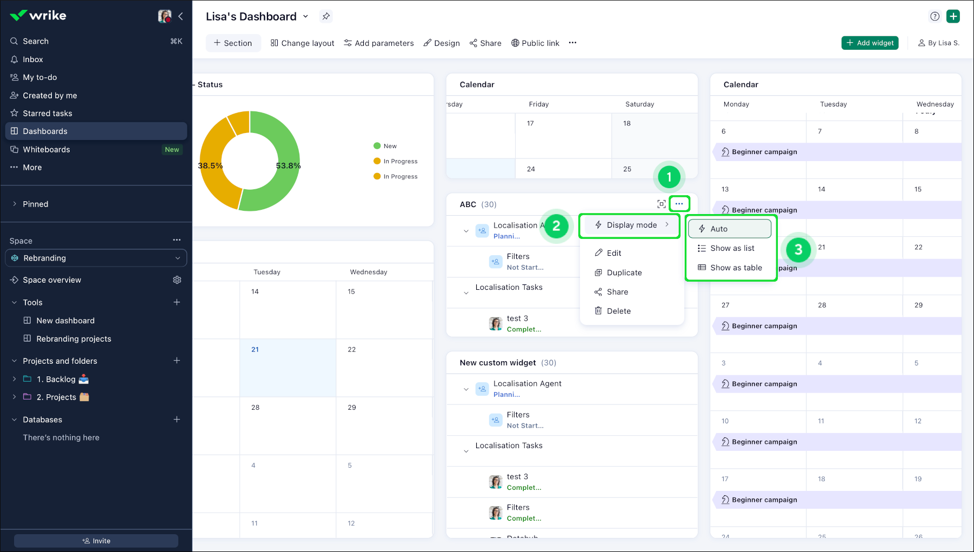Click the green create plus button
The width and height of the screenshot is (974, 552).
click(x=953, y=16)
